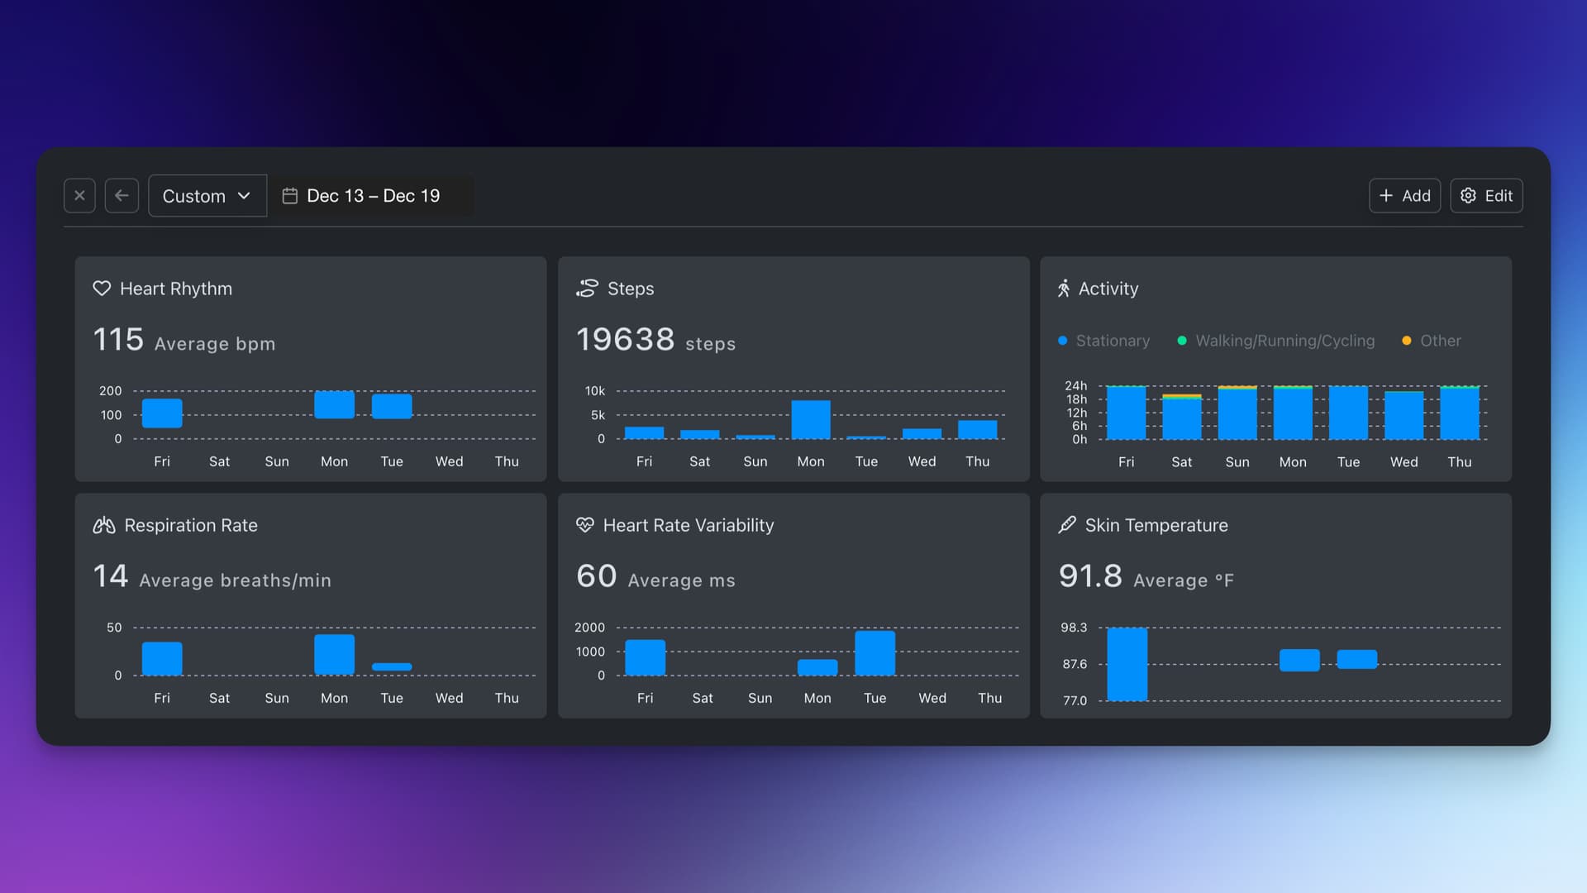Click the thermometer icon for Skin Temperature

(x=1067, y=525)
